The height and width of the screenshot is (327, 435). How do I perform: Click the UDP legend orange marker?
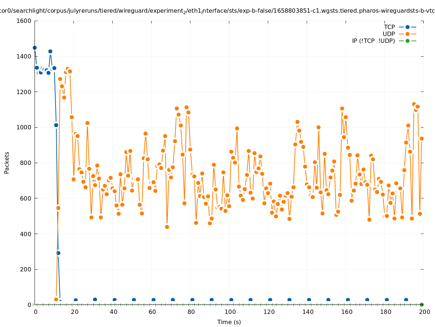407,34
